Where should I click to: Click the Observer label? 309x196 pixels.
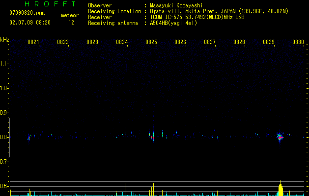coord(100,5)
